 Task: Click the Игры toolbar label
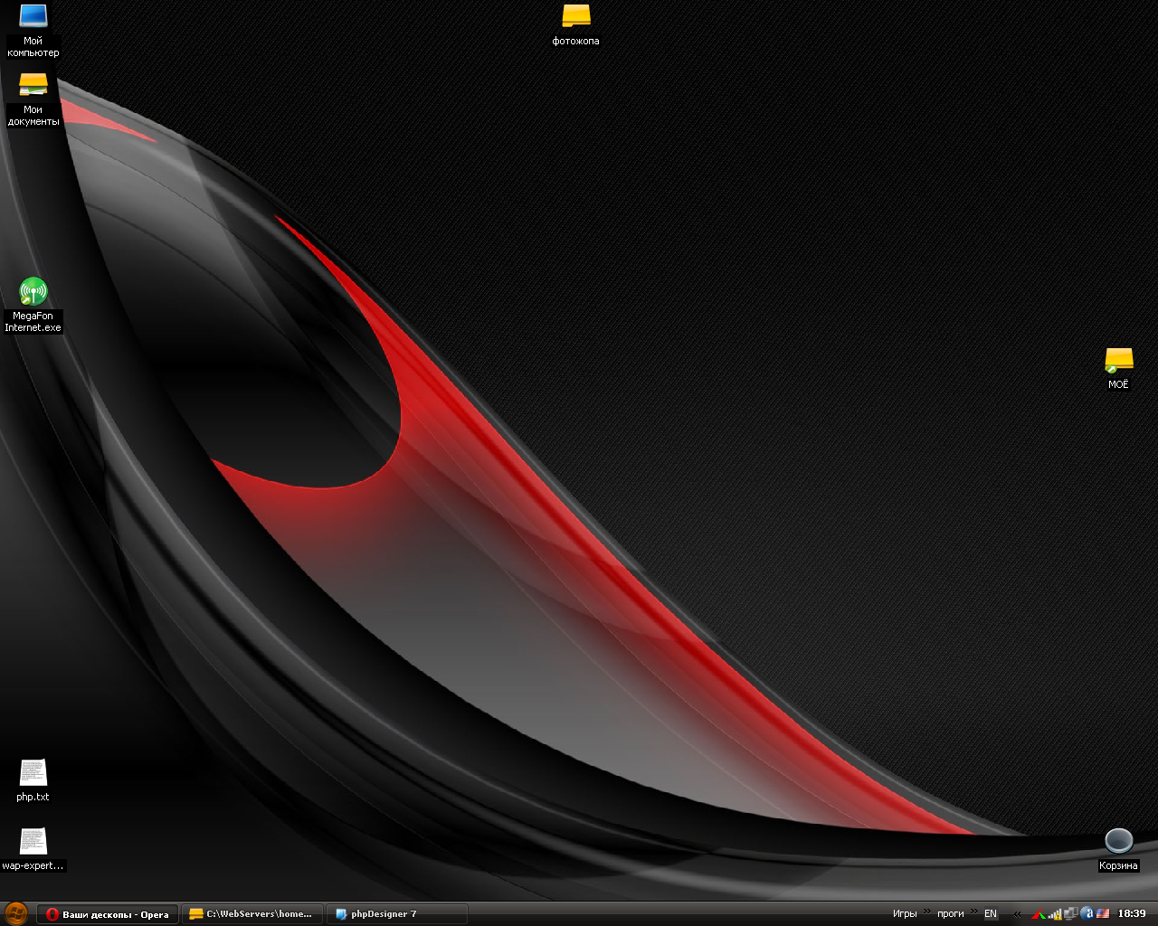point(905,914)
